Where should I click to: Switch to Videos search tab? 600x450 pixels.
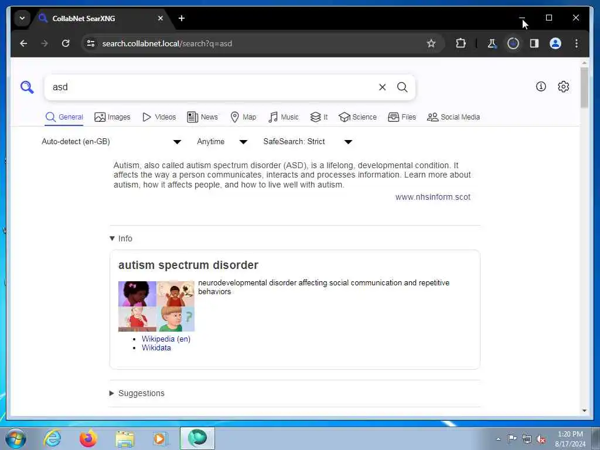(x=159, y=117)
